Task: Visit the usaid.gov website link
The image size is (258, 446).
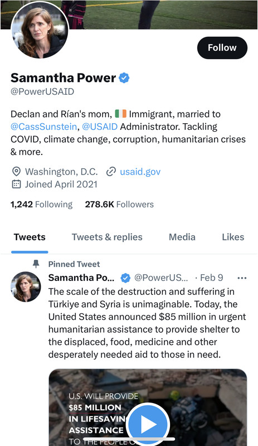Action: (x=140, y=172)
